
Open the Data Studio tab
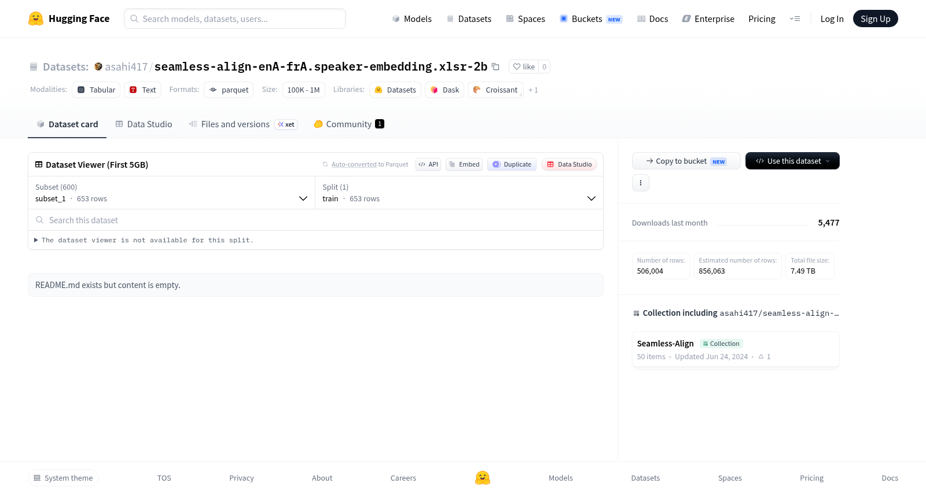[x=144, y=124]
